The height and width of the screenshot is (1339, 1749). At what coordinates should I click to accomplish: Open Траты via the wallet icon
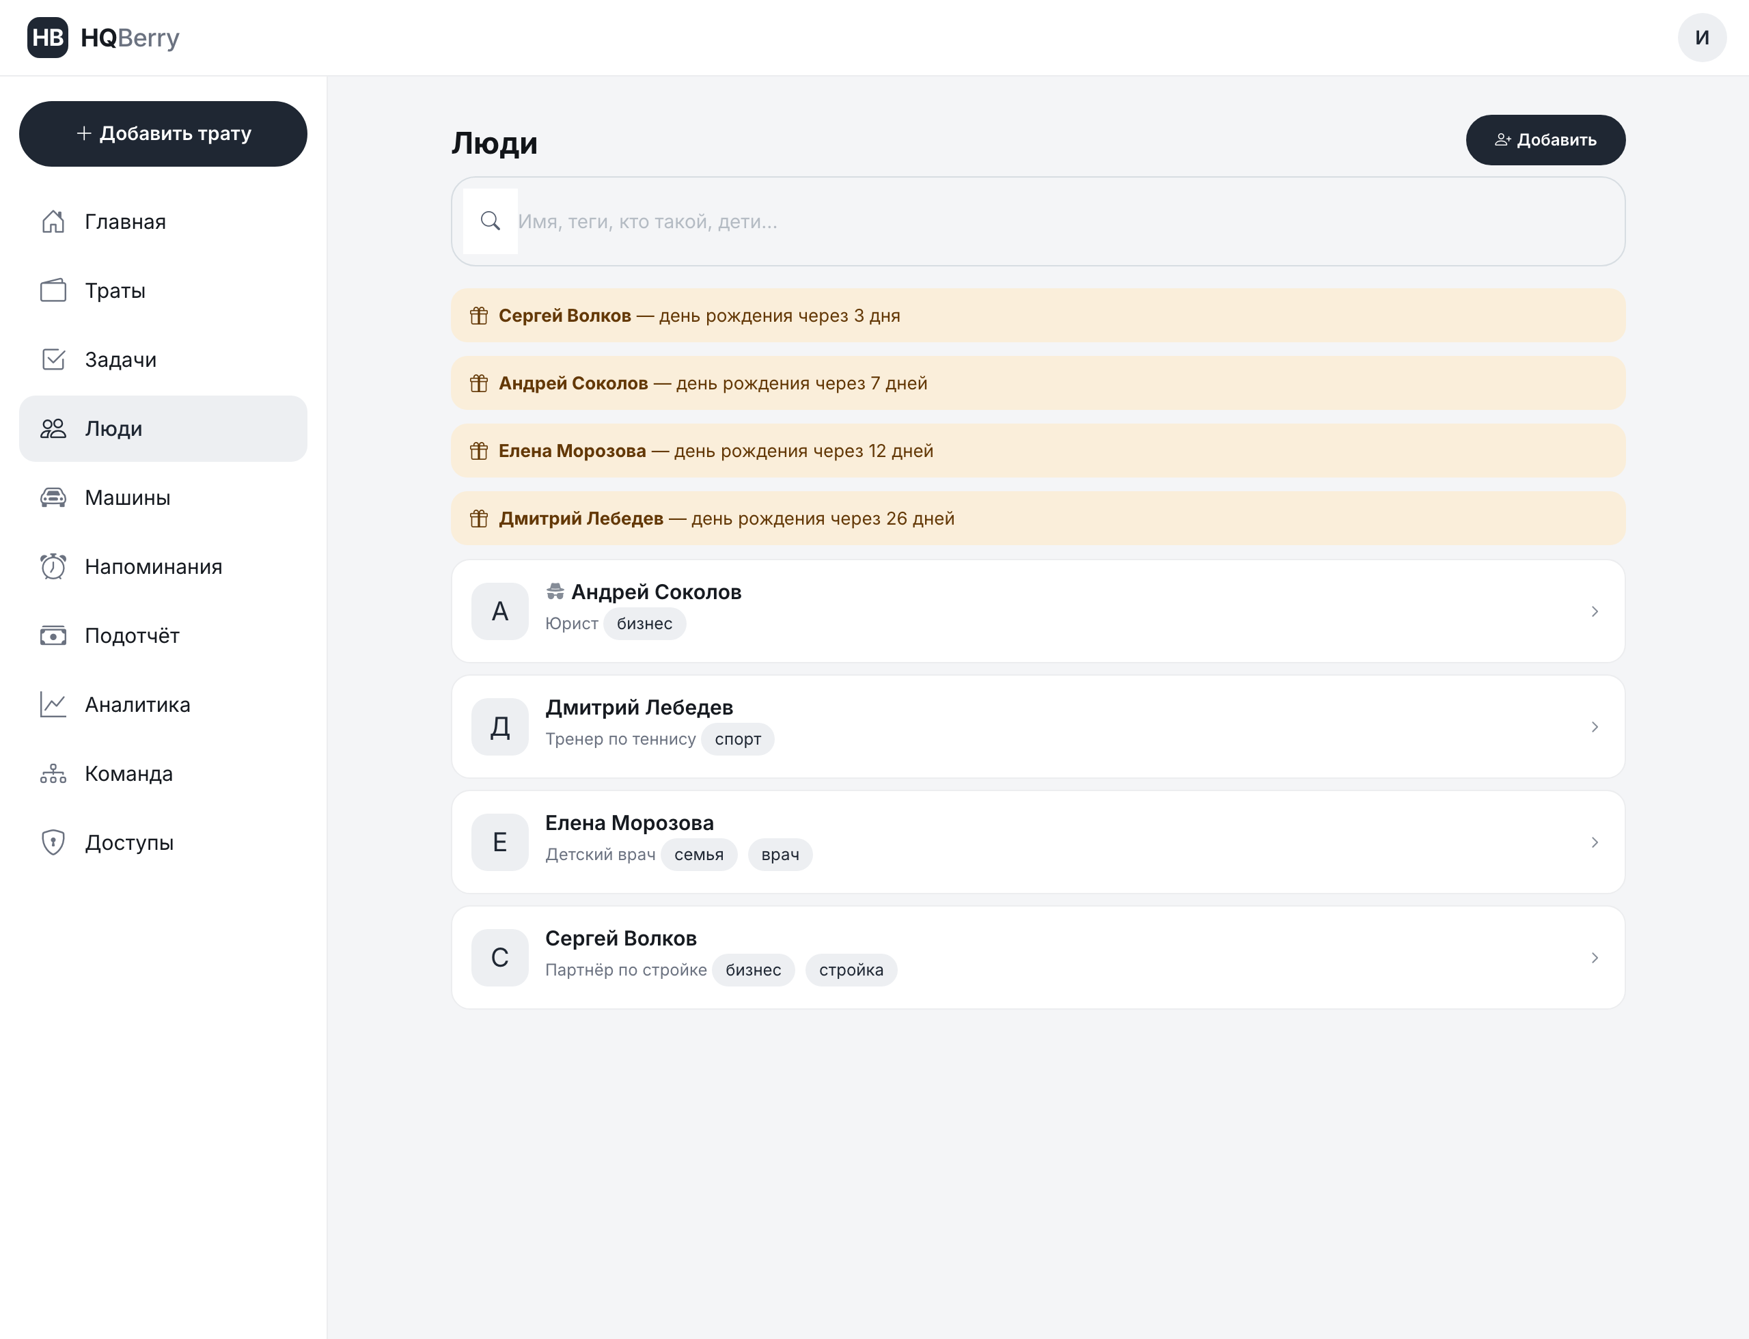53,290
